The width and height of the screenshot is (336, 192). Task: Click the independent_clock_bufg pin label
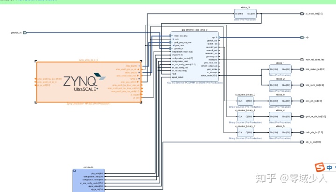click(x=182, y=52)
